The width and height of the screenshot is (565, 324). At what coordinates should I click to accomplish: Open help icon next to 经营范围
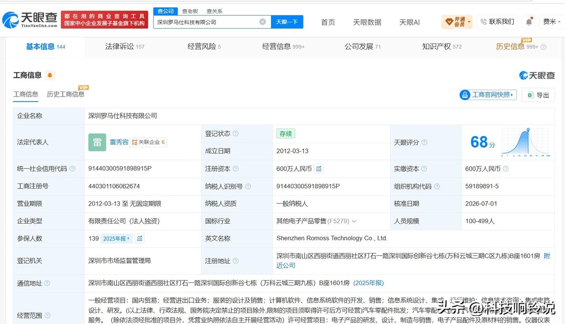click(47, 315)
